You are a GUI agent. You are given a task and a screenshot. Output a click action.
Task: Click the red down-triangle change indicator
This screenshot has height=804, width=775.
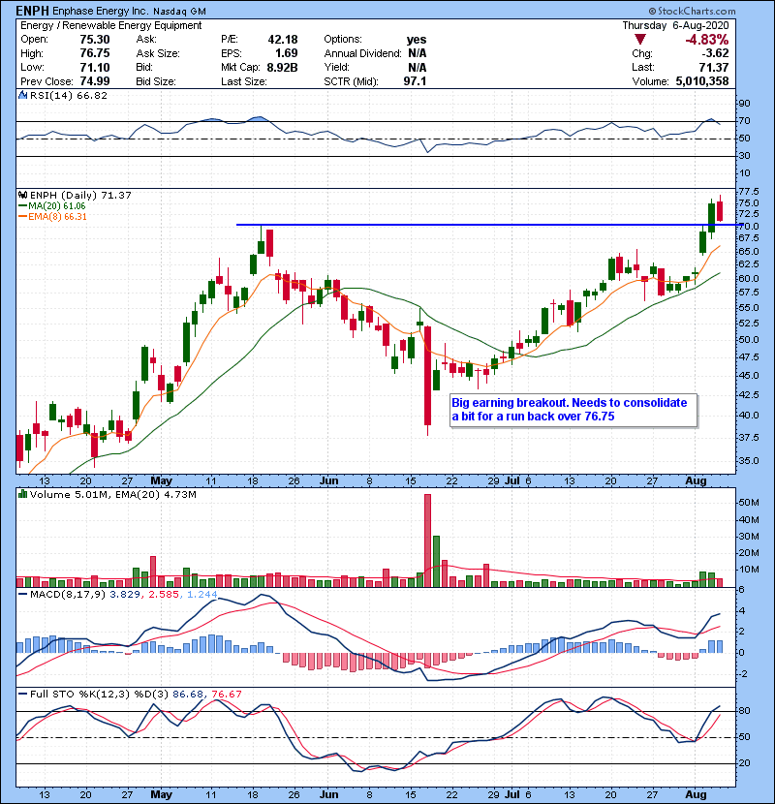click(639, 40)
